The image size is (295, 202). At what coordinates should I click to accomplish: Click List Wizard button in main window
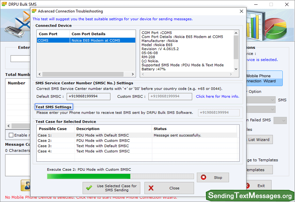259,140
